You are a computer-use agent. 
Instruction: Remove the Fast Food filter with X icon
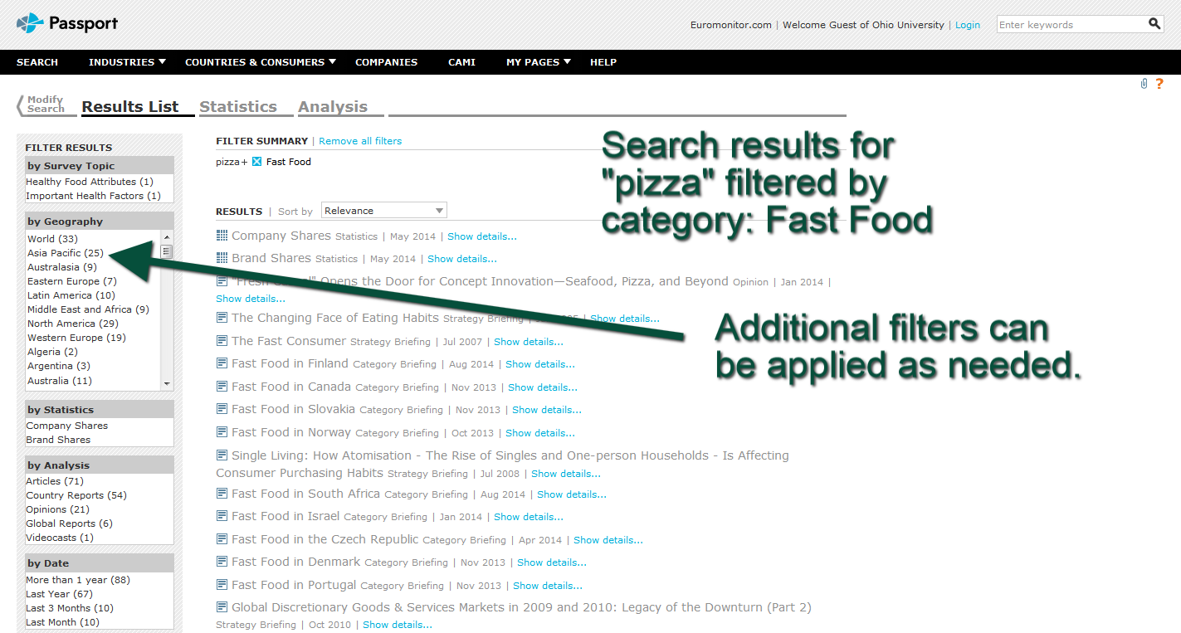(257, 162)
